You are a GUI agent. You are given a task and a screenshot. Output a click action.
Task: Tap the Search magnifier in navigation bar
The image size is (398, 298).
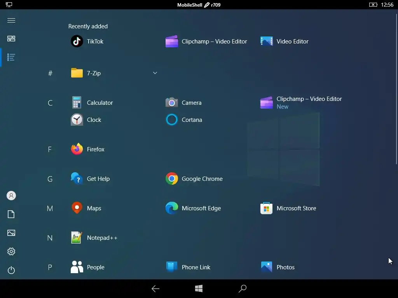click(x=243, y=289)
